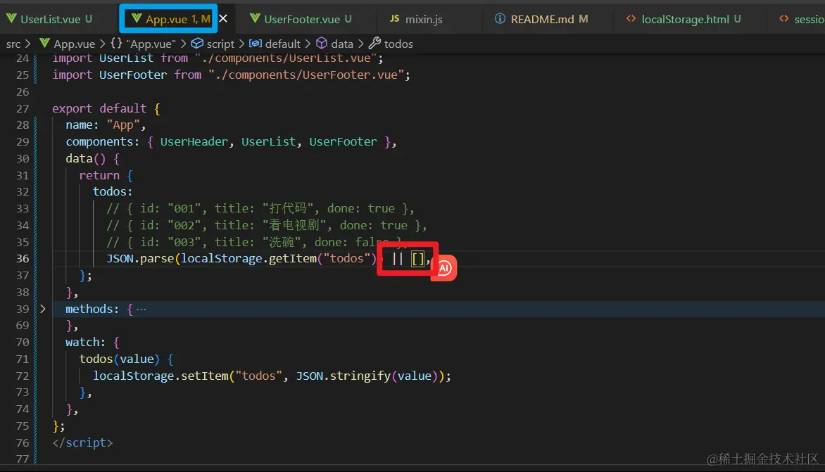Click UserFooter in the components line
The width and height of the screenshot is (825, 472).
point(343,142)
